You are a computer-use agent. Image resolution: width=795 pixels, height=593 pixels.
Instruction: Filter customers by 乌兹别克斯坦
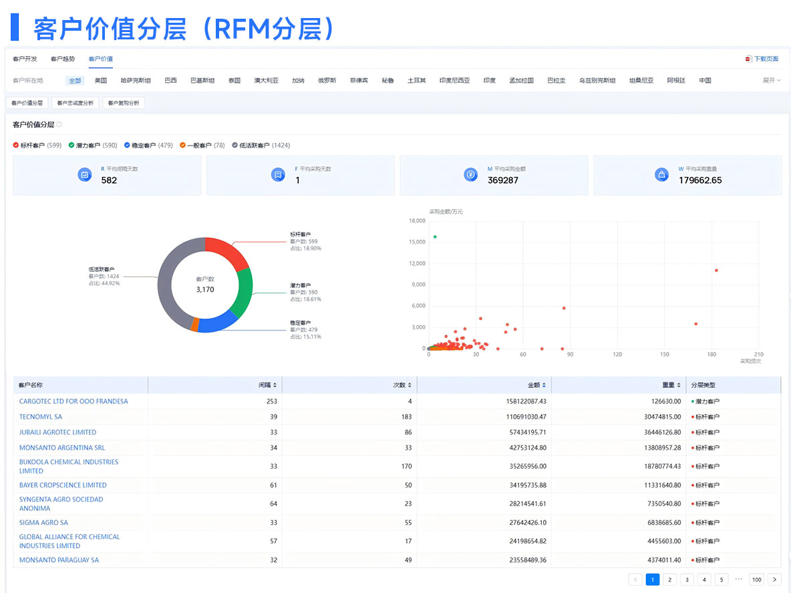point(597,81)
